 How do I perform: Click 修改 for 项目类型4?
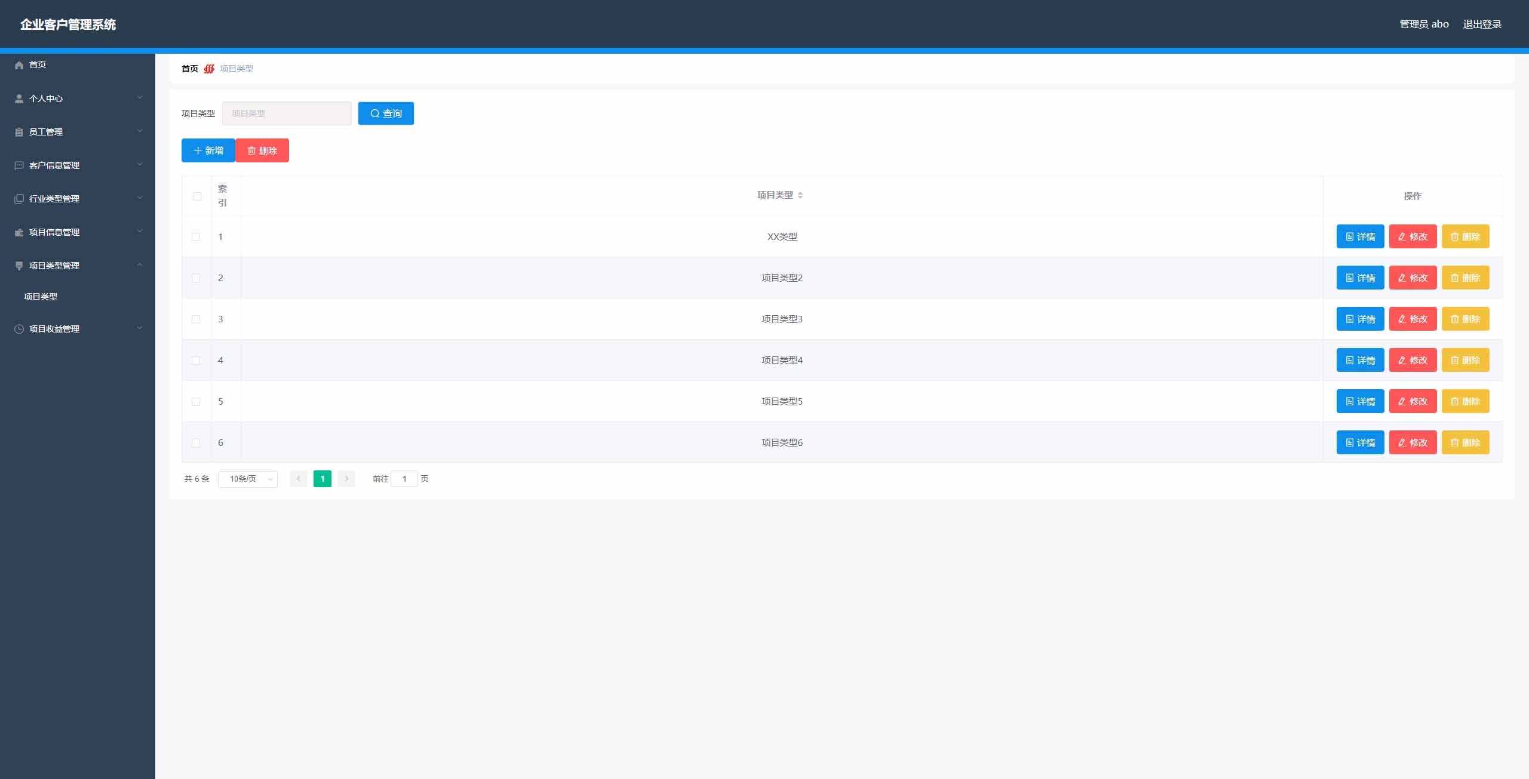pos(1413,360)
